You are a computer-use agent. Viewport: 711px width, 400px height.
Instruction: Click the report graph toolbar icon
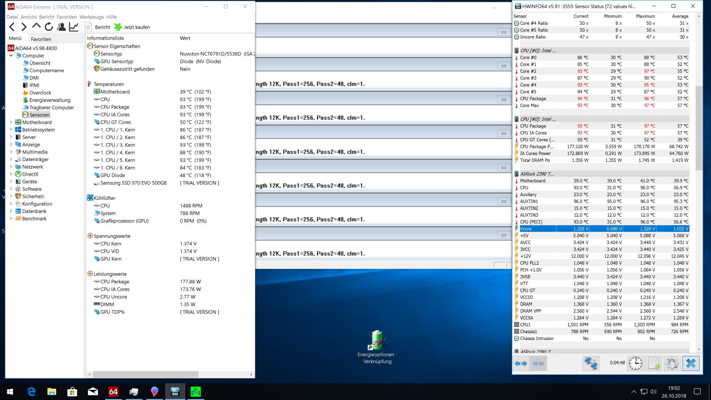[x=74, y=27]
